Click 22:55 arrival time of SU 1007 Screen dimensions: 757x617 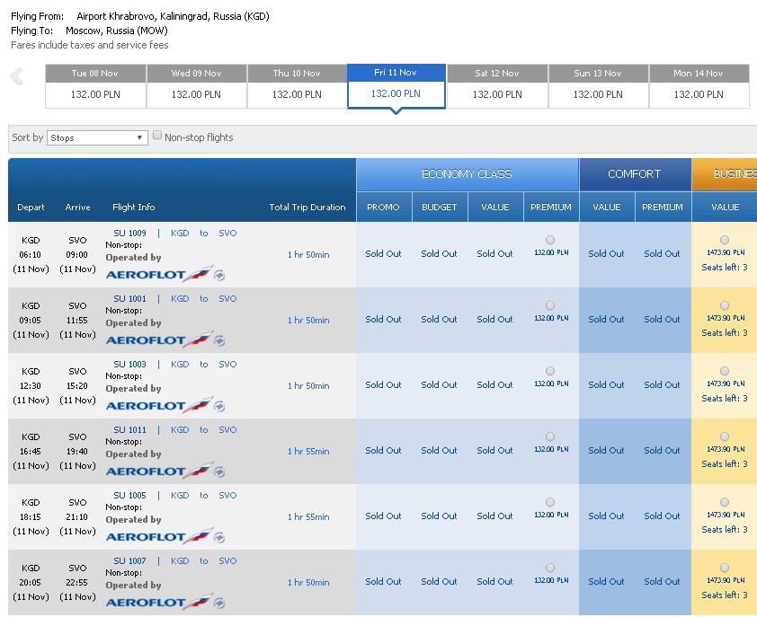tap(76, 583)
